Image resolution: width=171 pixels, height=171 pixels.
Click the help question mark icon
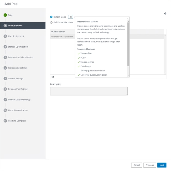pos(165,13)
